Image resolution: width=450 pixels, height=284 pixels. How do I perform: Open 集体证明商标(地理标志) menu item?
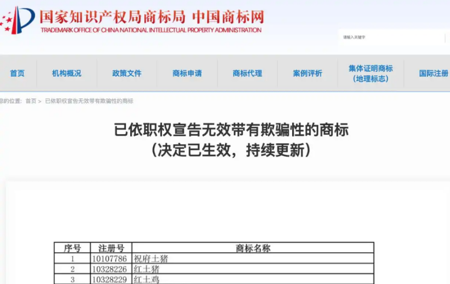click(x=370, y=74)
